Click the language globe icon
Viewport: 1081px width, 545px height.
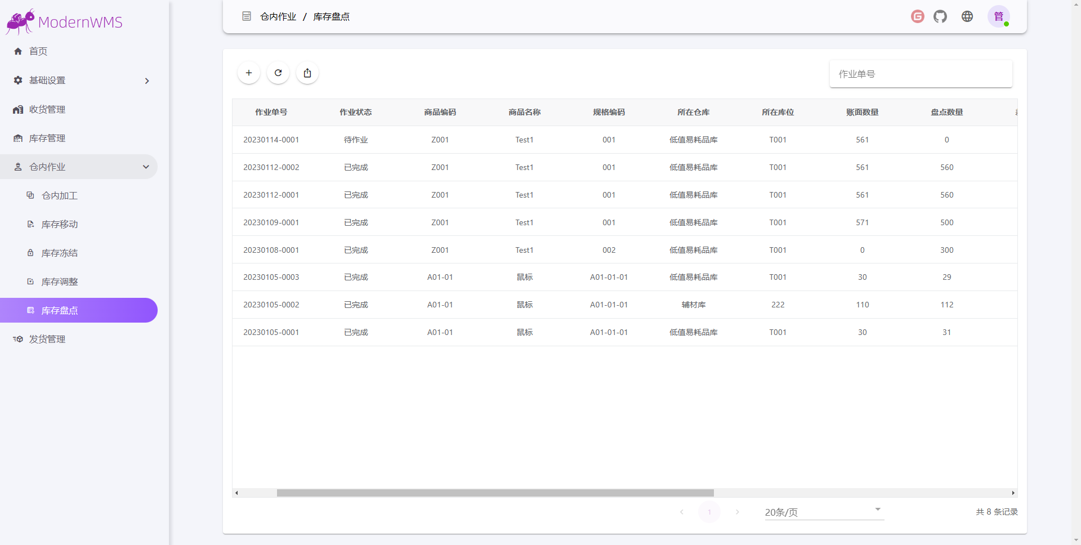click(967, 17)
